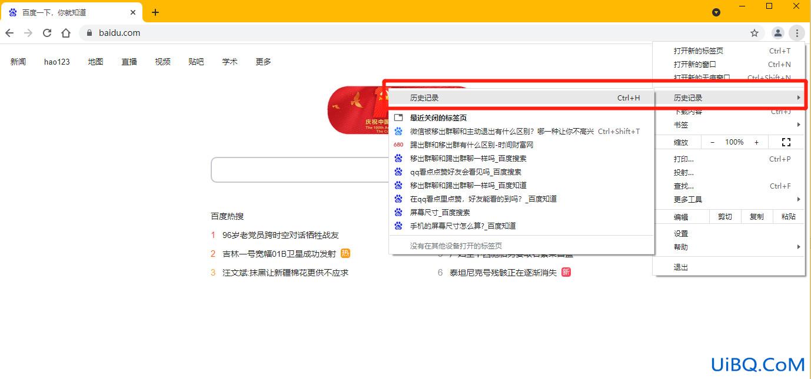
Task: Reopen 屏幕尺寸_百度搜索 entry
Action: click(521, 213)
